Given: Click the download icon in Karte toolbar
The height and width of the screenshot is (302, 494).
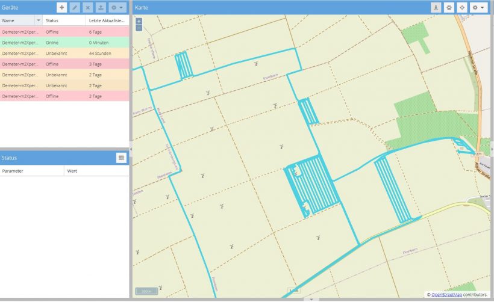Looking at the screenshot, I should click(436, 8).
